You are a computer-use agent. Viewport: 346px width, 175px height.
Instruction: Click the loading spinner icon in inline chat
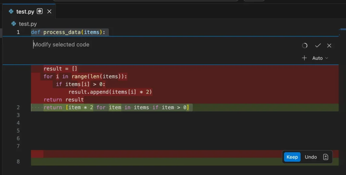(305, 46)
